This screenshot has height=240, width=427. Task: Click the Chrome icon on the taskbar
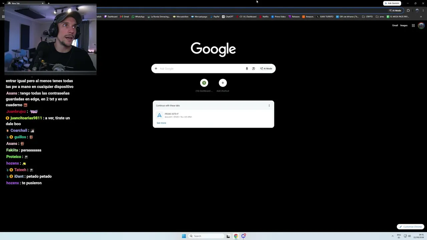236,236
